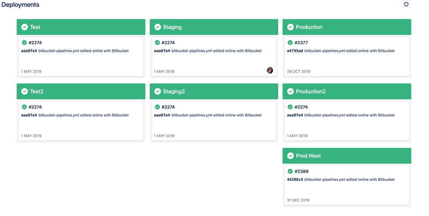Select the Staging2 environment header
Viewport: 429px width, 216px height.
[x=214, y=91]
